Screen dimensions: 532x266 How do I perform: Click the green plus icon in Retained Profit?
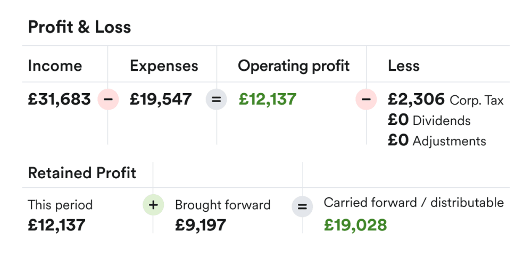153,205
